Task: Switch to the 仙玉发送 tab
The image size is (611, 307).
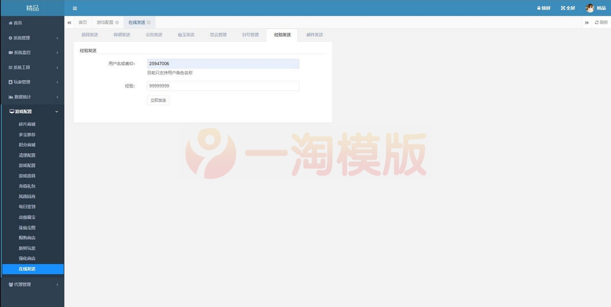Action: [186, 35]
